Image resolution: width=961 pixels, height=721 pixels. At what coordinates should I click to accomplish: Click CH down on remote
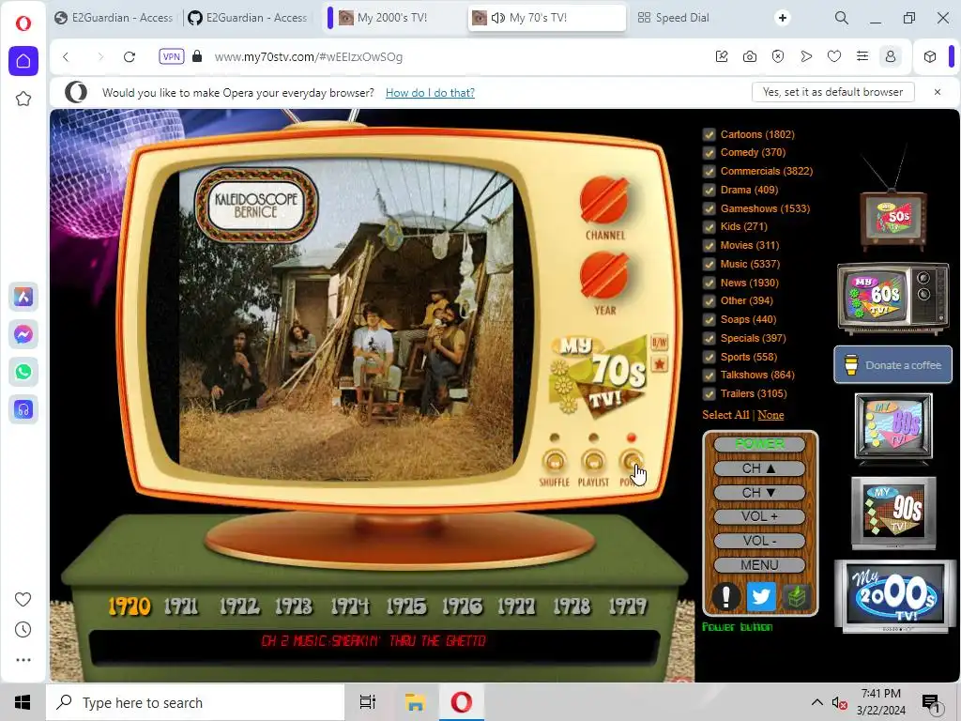(x=759, y=493)
